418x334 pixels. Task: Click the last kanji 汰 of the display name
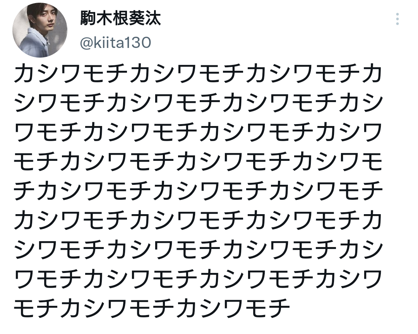(152, 19)
